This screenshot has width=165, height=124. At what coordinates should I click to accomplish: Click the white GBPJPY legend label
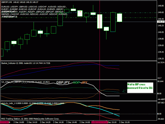[63, 82]
